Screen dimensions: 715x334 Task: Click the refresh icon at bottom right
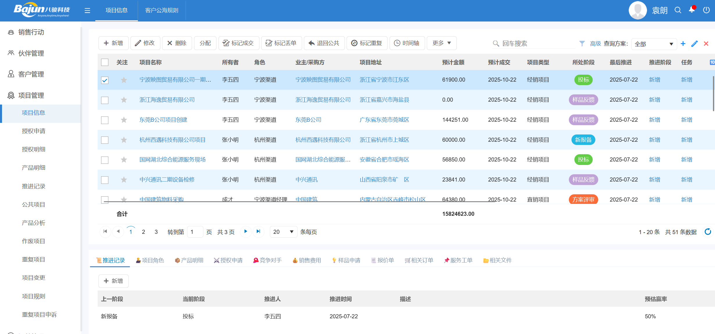[x=707, y=232]
